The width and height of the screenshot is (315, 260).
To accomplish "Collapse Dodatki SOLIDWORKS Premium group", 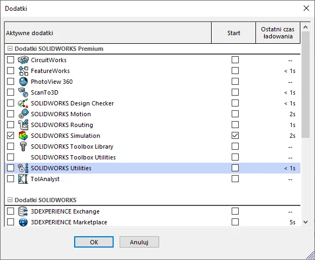I will (10, 49).
